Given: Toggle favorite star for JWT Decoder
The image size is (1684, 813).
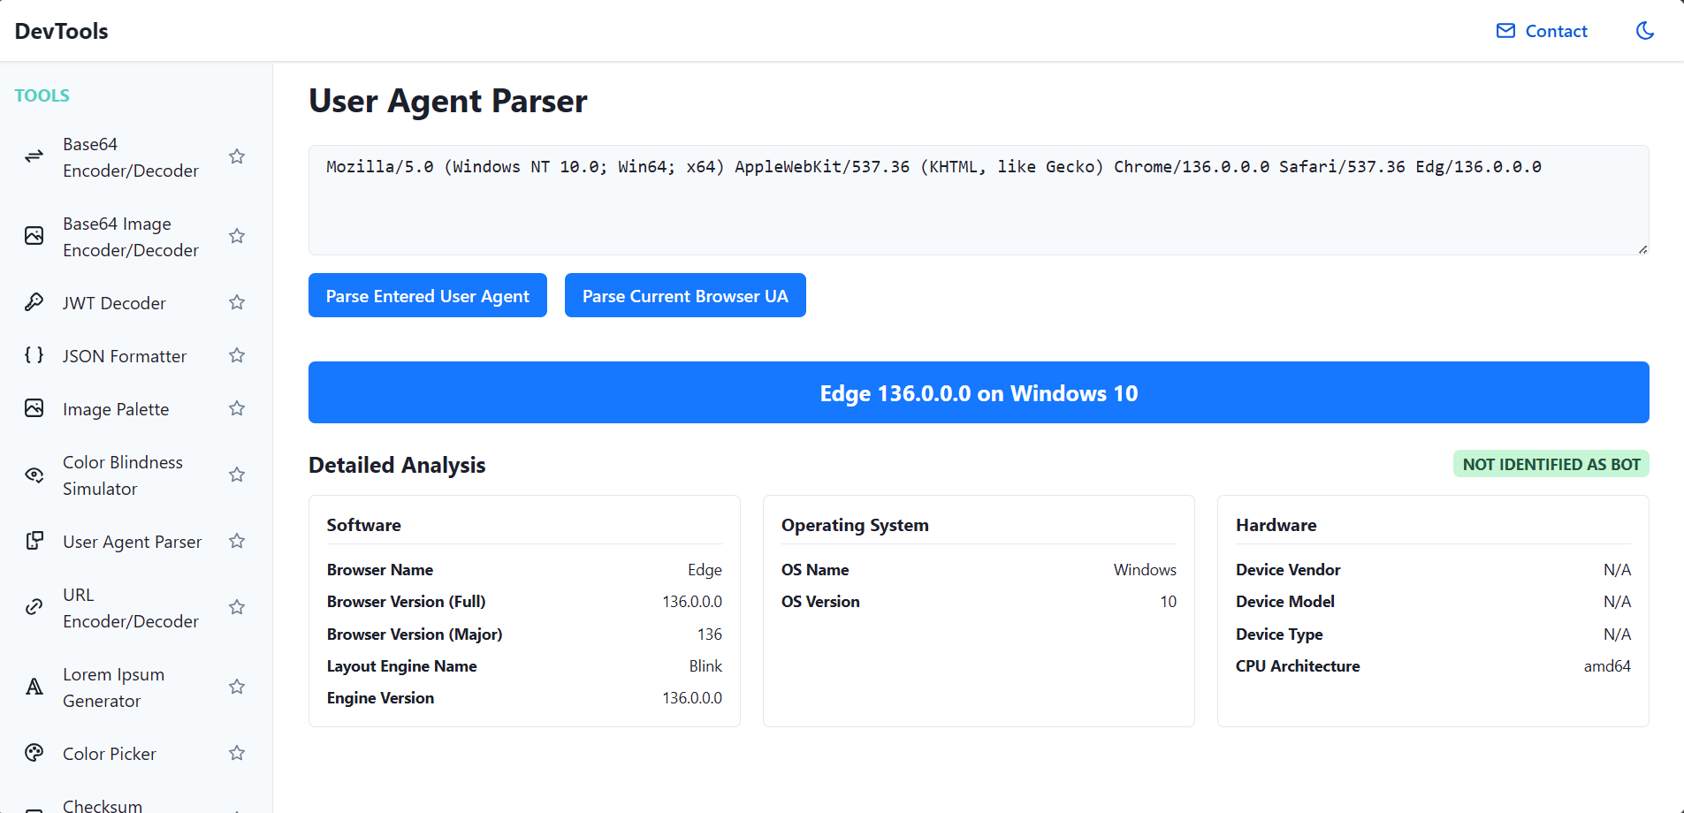Looking at the screenshot, I should [237, 302].
